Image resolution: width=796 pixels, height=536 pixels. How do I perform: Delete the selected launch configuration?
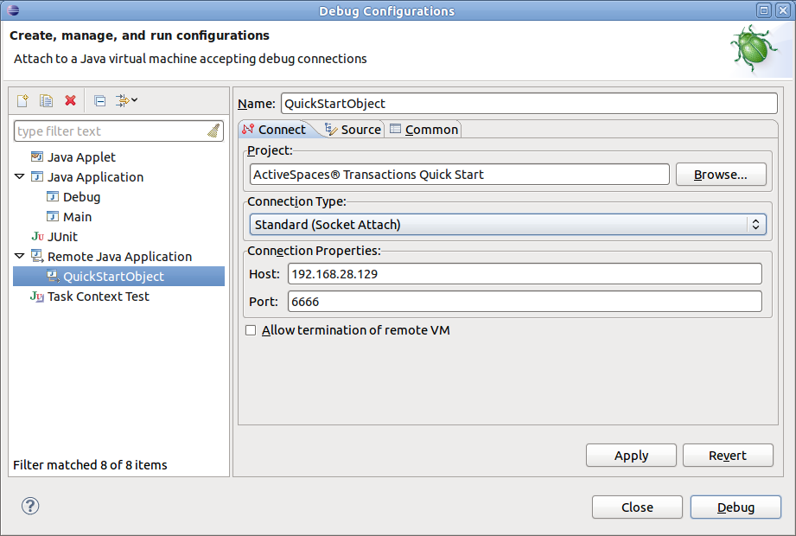pos(69,100)
